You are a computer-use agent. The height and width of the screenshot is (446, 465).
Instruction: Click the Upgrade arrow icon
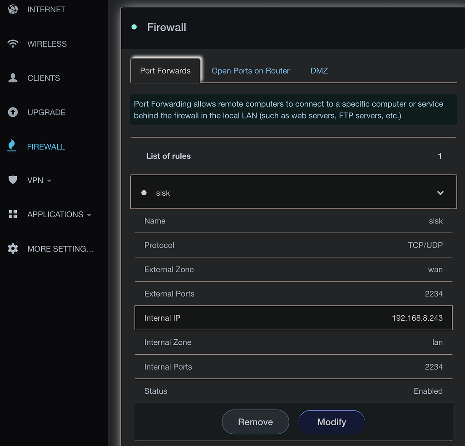(x=12, y=112)
